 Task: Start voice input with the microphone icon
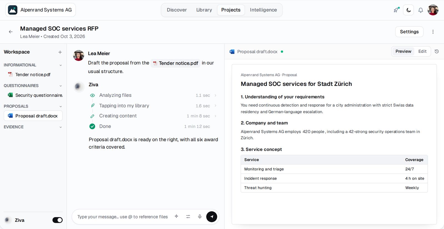click(200, 217)
